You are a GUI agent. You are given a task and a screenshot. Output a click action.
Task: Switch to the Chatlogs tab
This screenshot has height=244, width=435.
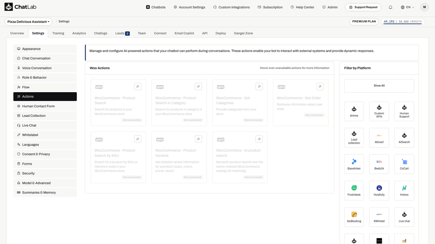pos(101,33)
